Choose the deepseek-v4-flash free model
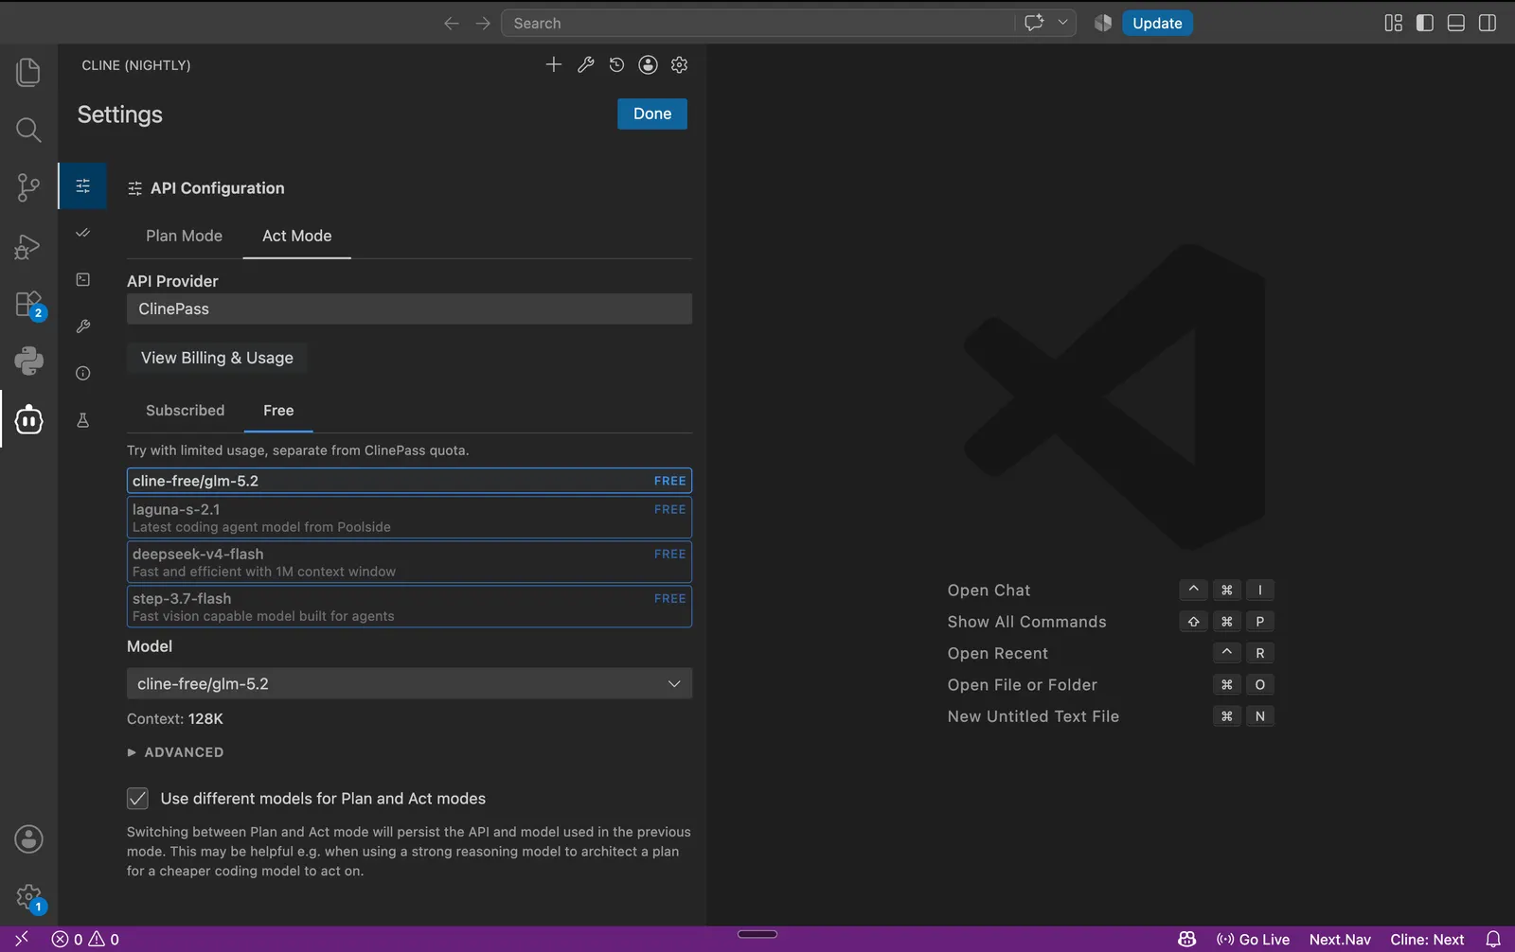The width and height of the screenshot is (1515, 952). 409,562
